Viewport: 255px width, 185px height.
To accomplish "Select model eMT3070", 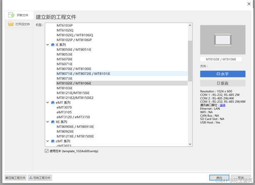I will point(64,107).
